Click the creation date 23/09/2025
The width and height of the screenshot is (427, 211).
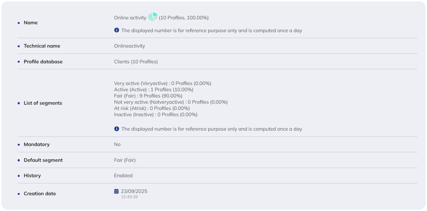(x=134, y=191)
